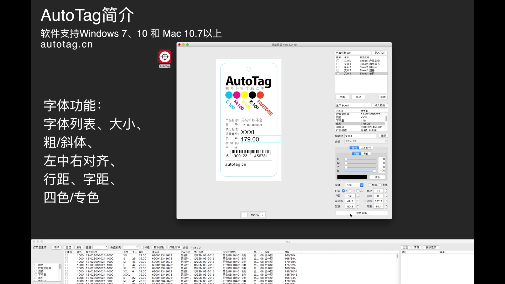Adjust the C cyan slider
This screenshot has width=505, height=284.
360,159
